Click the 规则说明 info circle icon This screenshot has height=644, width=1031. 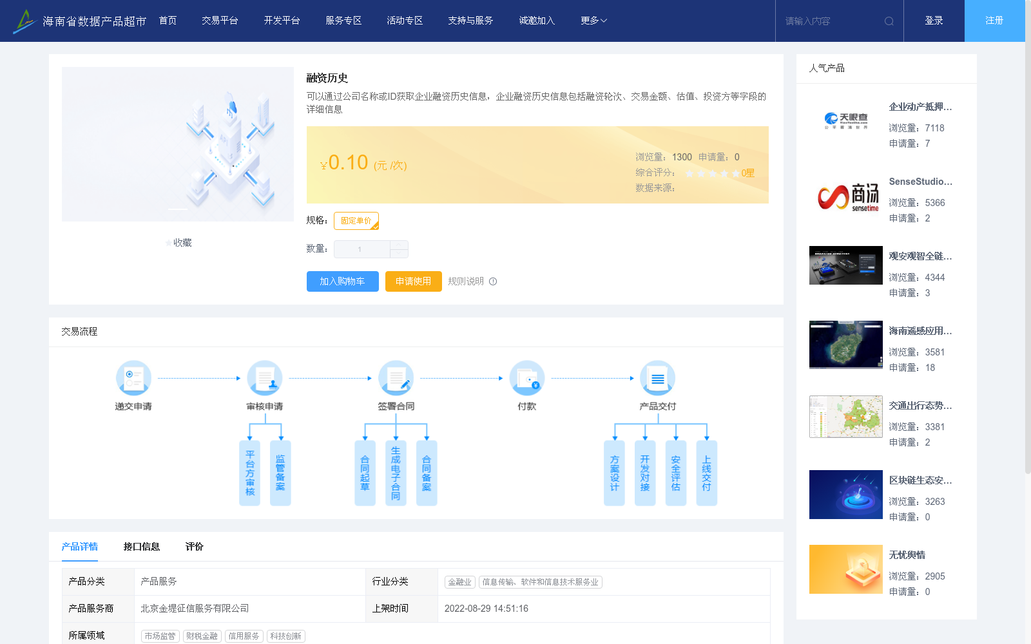(493, 281)
